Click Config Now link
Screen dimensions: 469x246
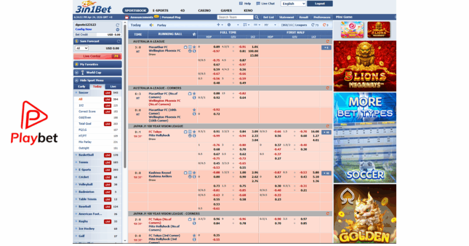pyautogui.click(x=83, y=29)
